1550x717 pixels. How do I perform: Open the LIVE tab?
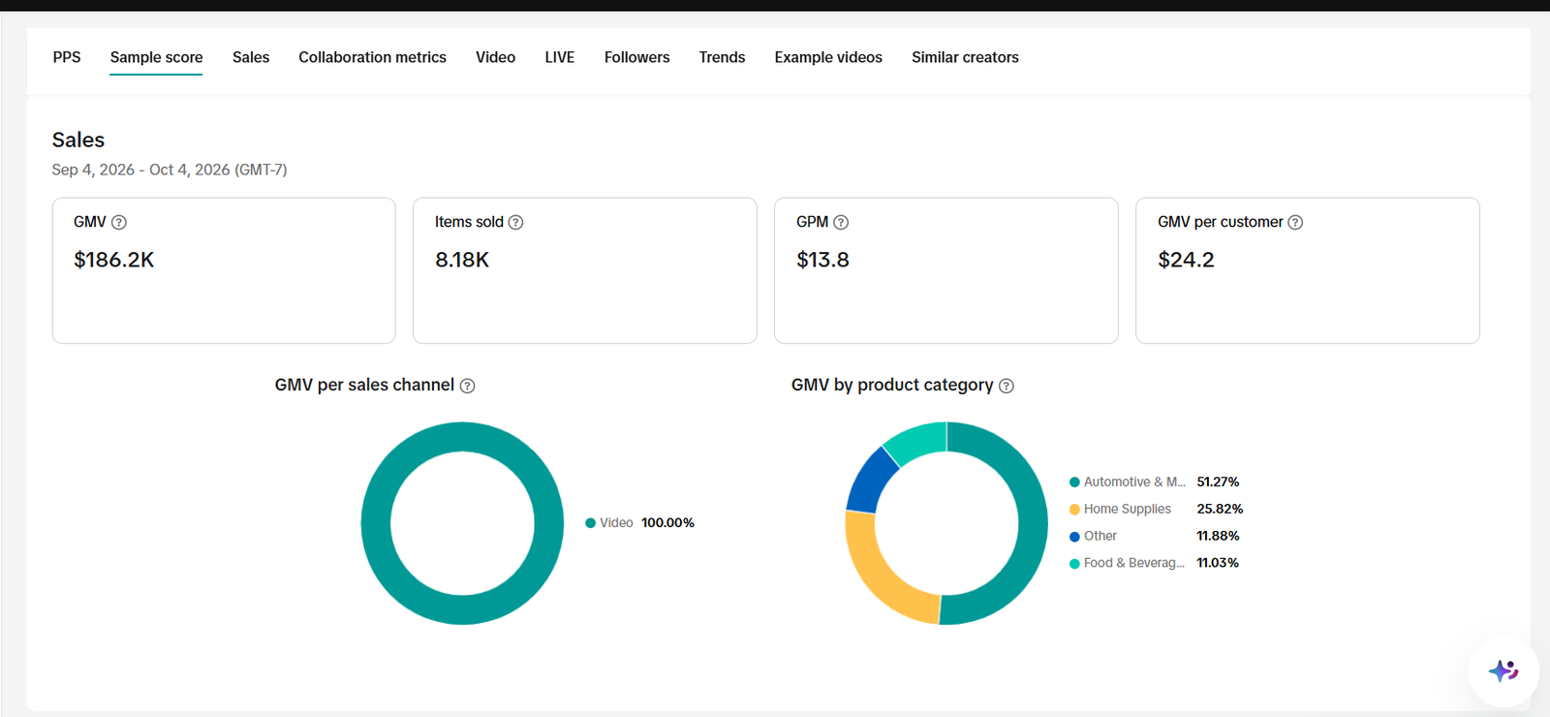tap(560, 57)
